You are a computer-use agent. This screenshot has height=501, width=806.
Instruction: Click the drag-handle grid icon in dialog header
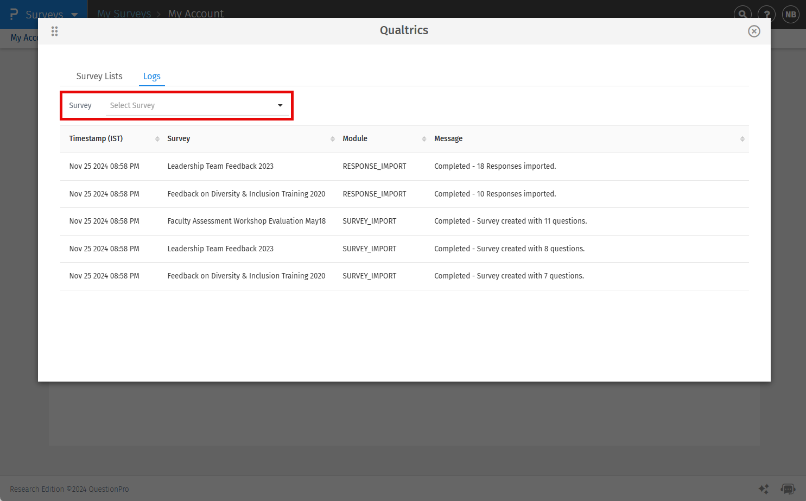click(x=54, y=31)
